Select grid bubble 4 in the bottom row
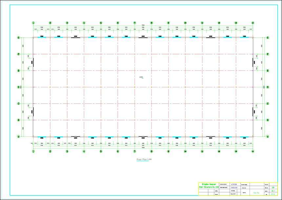Image resolution: width=282 pixels, height=200 pixels. [x=84, y=151]
